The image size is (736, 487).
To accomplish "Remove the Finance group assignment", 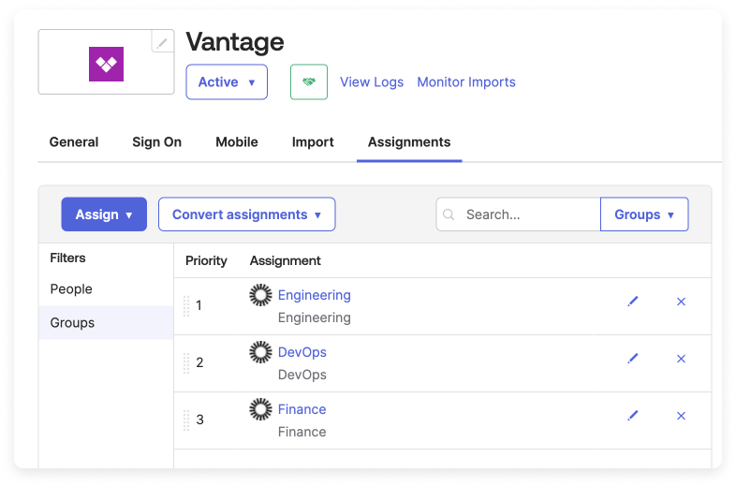I will tap(681, 416).
